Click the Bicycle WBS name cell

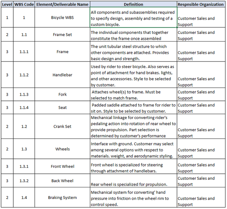tap(62, 17)
